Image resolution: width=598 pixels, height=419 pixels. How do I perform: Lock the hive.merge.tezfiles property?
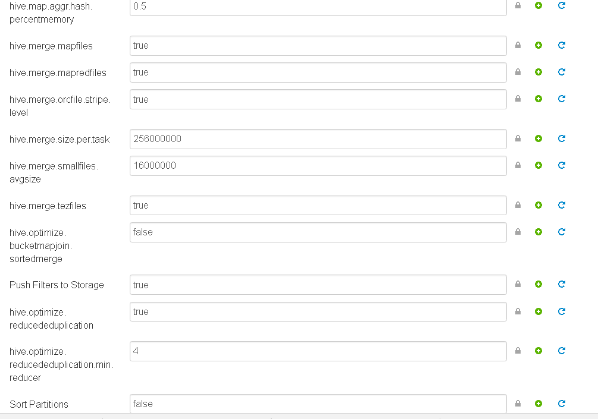517,204
